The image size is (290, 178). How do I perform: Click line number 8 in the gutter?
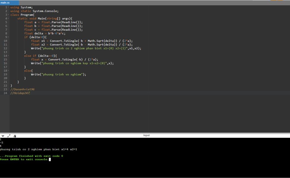coord(6,33)
